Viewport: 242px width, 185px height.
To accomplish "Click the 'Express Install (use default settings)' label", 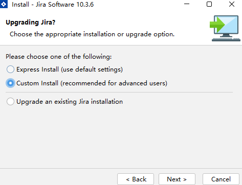I will tap(70, 70).
